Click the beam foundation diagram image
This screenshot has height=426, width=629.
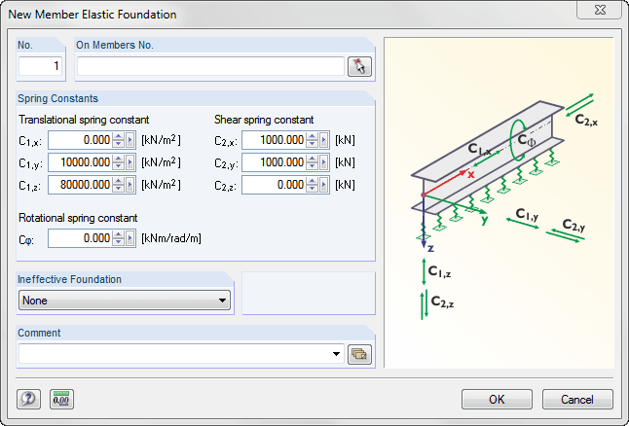(499, 202)
